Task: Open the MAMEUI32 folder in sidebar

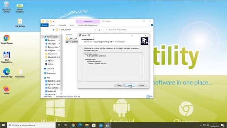Action: coord(53,57)
